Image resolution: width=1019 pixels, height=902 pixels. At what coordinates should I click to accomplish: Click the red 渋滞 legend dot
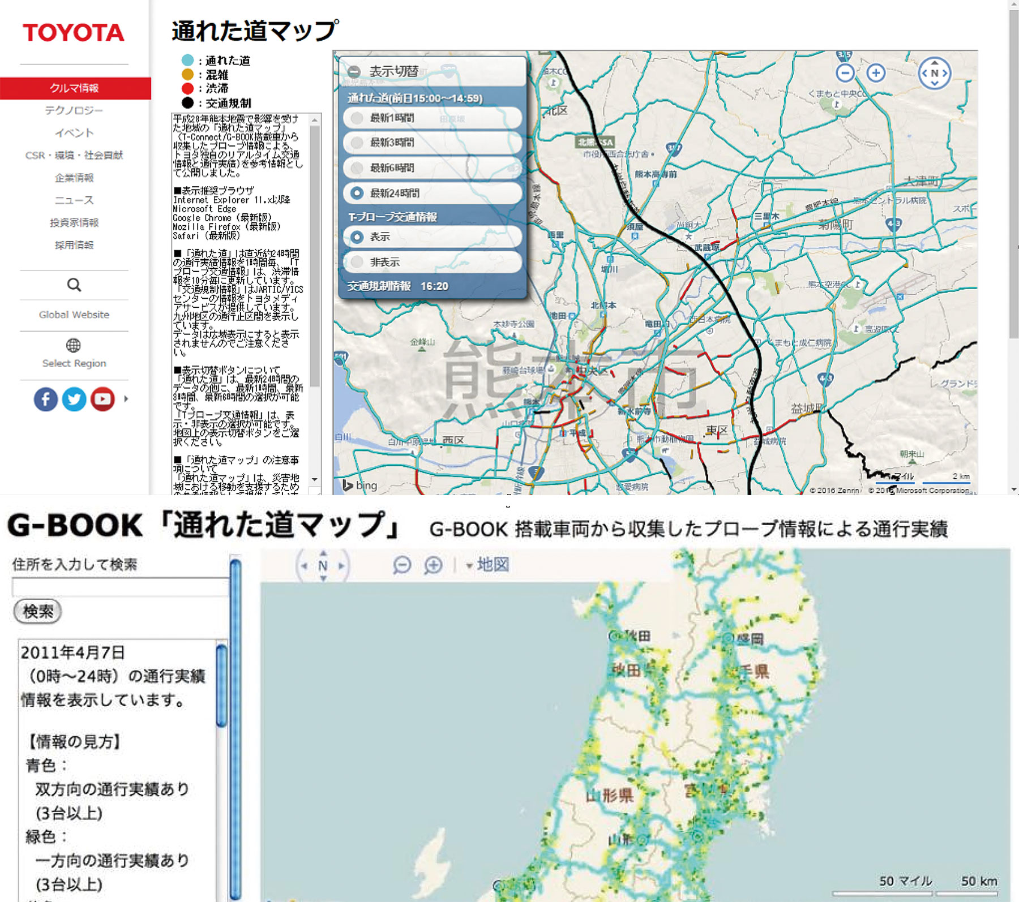(x=188, y=88)
